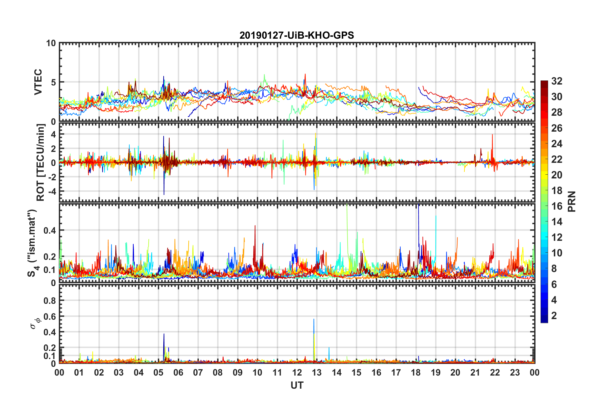Click colorbar tick label 20
Viewport: 594px width, 403px height.
point(557,175)
